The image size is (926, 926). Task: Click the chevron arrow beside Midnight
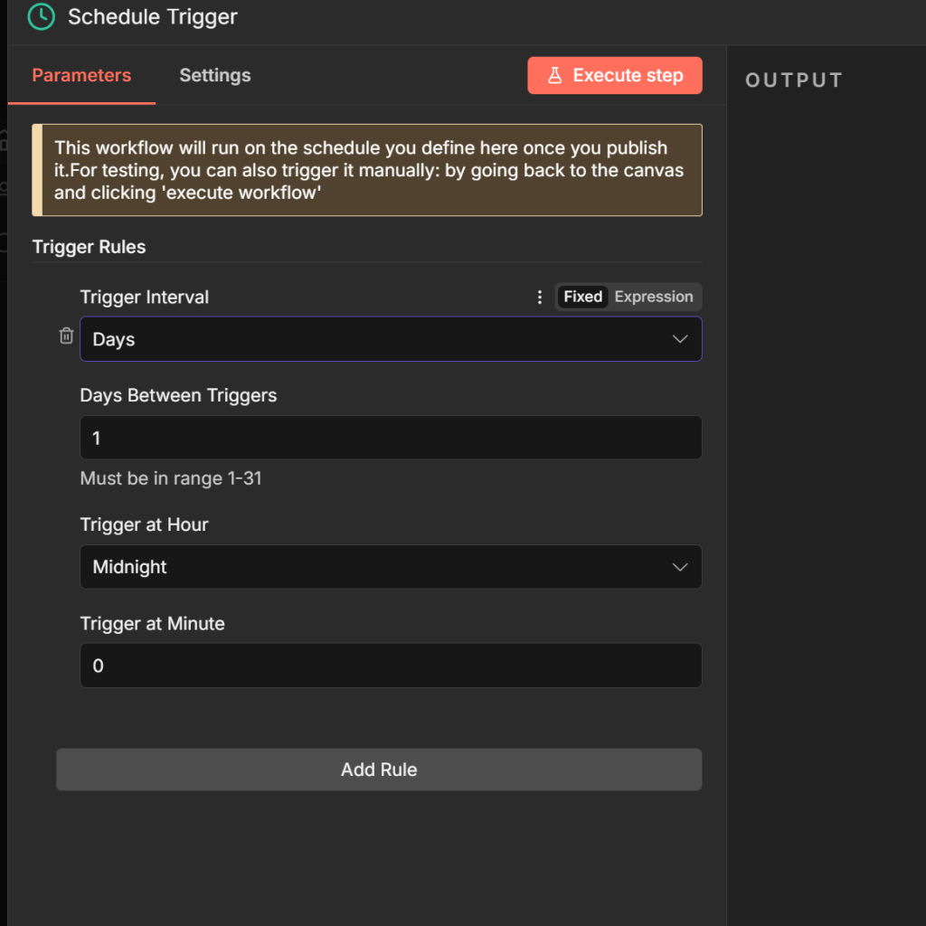680,567
